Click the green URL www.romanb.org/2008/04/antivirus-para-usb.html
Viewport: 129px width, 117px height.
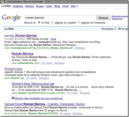(x=38, y=93)
